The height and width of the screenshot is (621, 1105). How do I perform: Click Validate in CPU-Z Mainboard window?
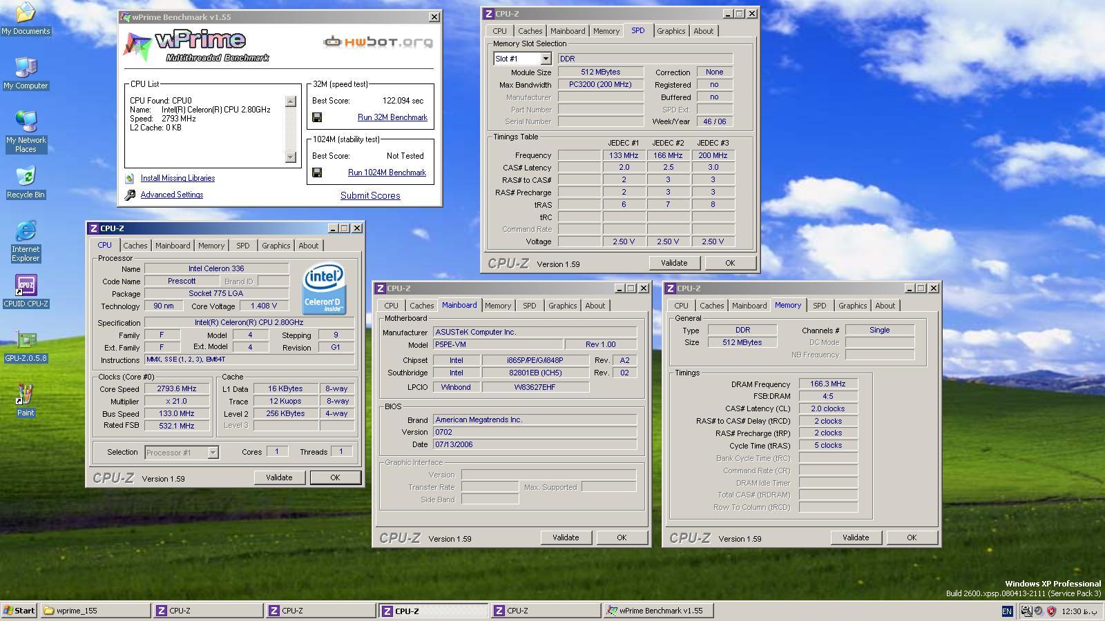coord(566,538)
